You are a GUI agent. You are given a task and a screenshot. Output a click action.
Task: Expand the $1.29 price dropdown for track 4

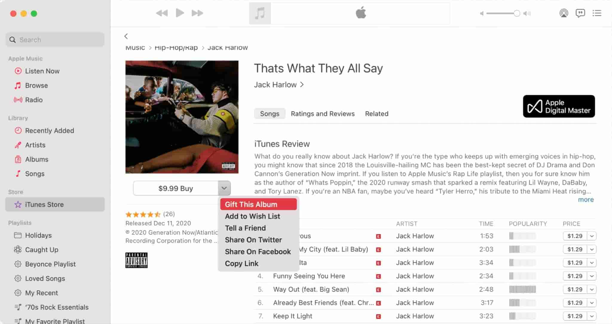pyautogui.click(x=592, y=276)
